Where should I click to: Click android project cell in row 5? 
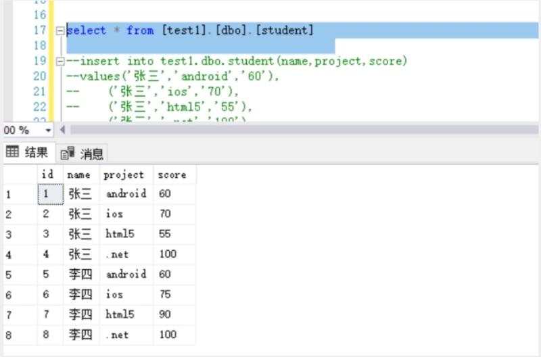click(126, 275)
